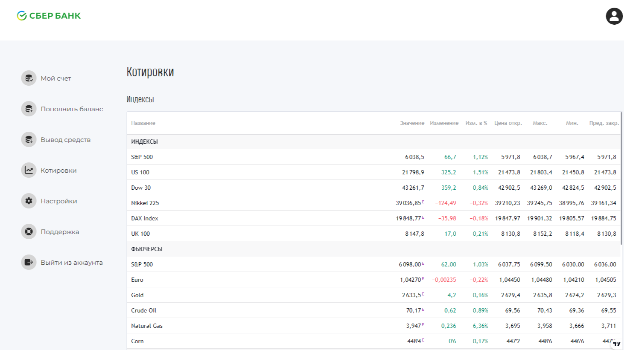Screen dimensions: 624x350
Task: Open the Dow 30 quote
Action: [373, 188]
